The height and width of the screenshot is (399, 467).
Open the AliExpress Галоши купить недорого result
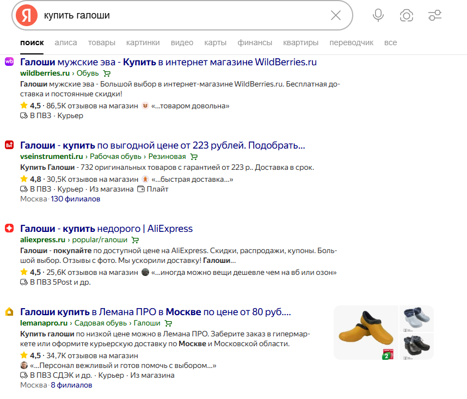pos(106,229)
